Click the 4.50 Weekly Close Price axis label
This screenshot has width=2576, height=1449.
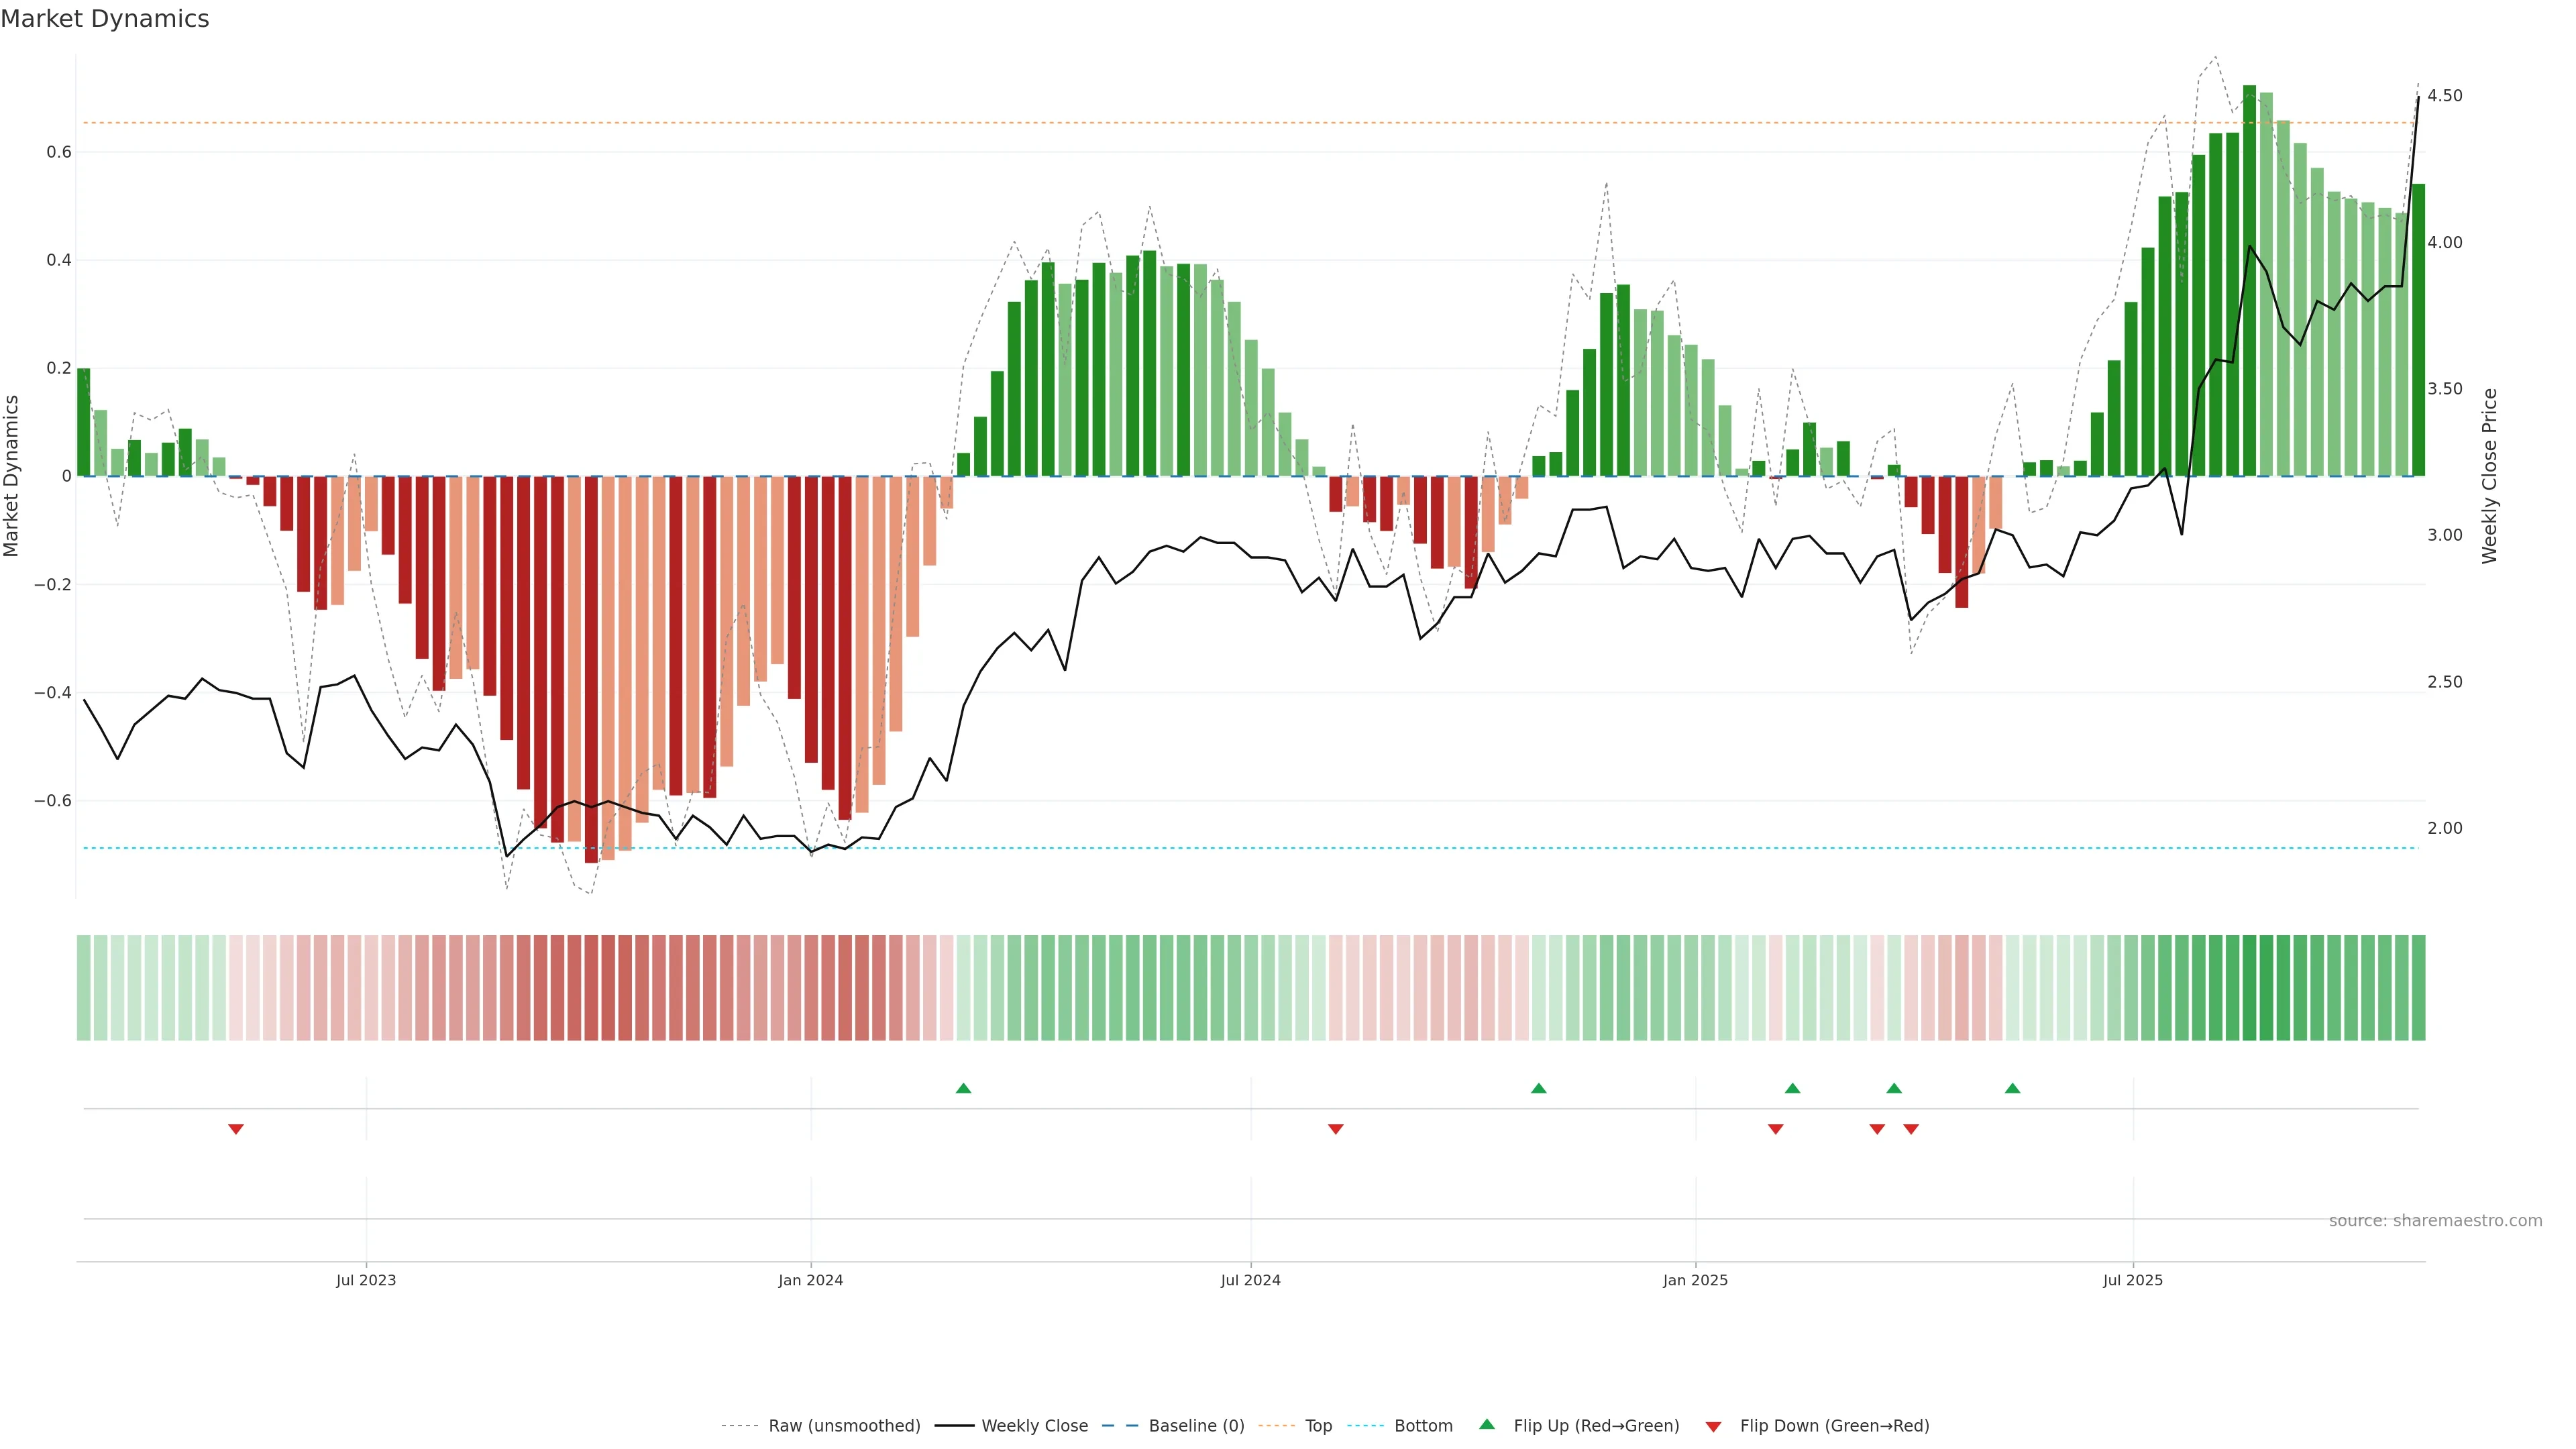coord(2444,96)
